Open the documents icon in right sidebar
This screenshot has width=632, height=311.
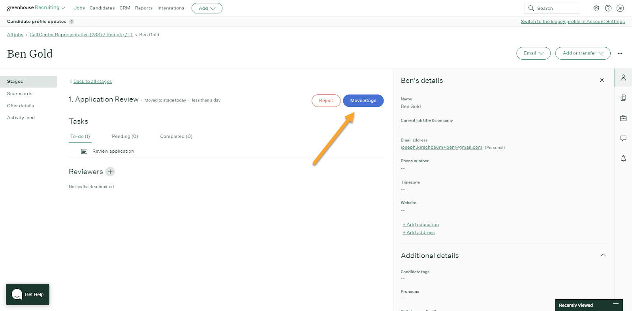point(623,97)
